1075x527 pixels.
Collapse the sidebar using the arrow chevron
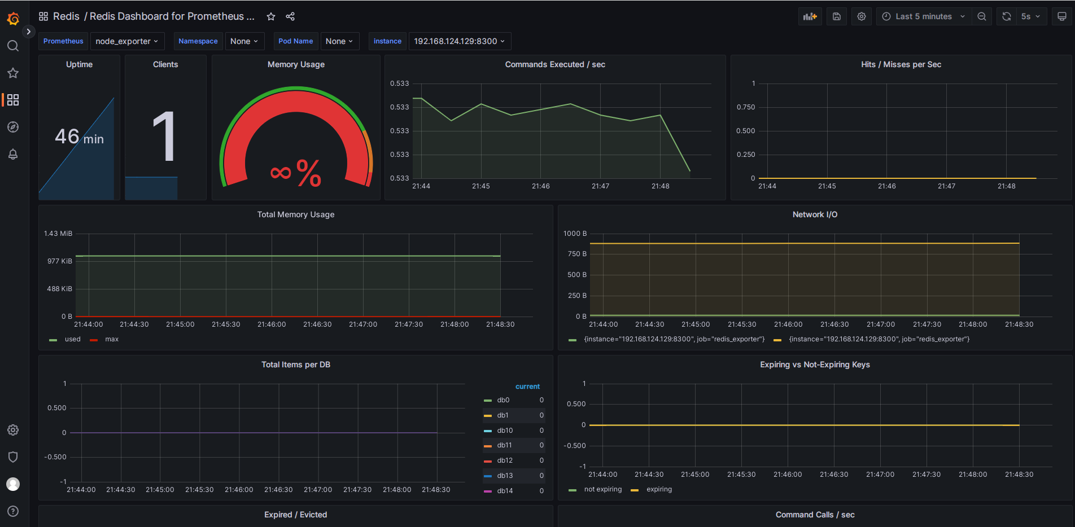28,31
